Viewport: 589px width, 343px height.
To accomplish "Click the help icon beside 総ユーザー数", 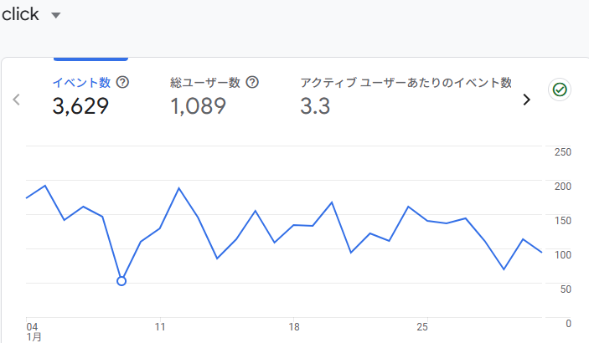I will pos(252,82).
